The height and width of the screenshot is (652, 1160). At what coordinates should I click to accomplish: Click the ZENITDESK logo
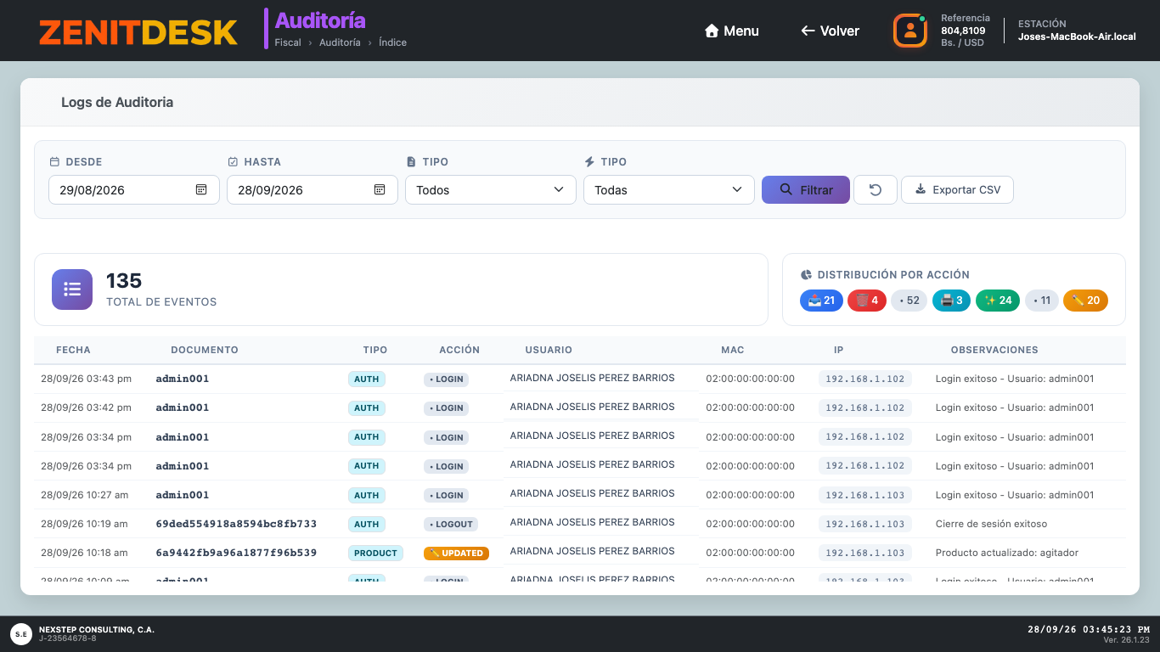click(138, 32)
